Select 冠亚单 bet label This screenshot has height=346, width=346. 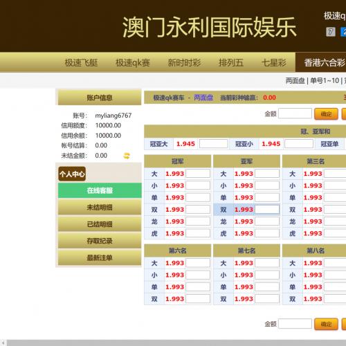[329, 144]
